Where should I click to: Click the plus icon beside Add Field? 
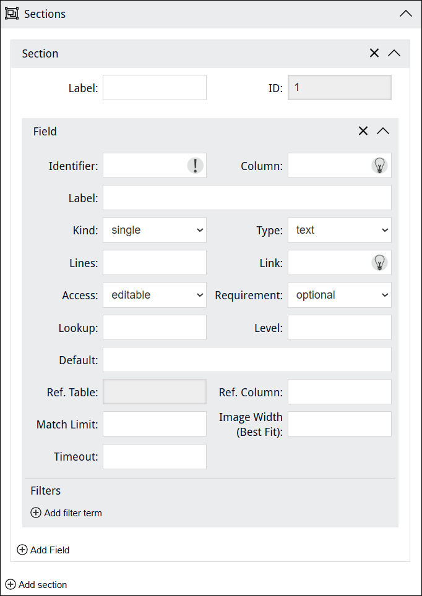22,550
